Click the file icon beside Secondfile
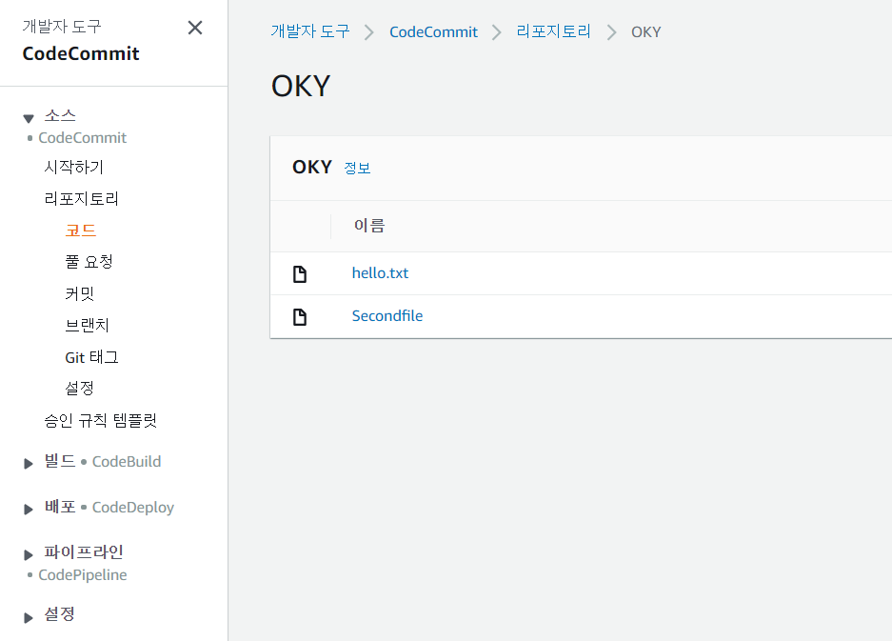Viewport: 892px width, 641px height. [300, 317]
